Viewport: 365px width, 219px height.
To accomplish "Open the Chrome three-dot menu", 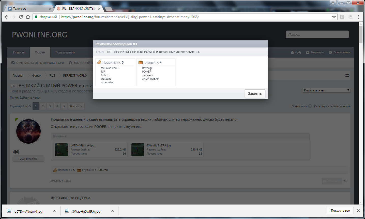I will 358,17.
